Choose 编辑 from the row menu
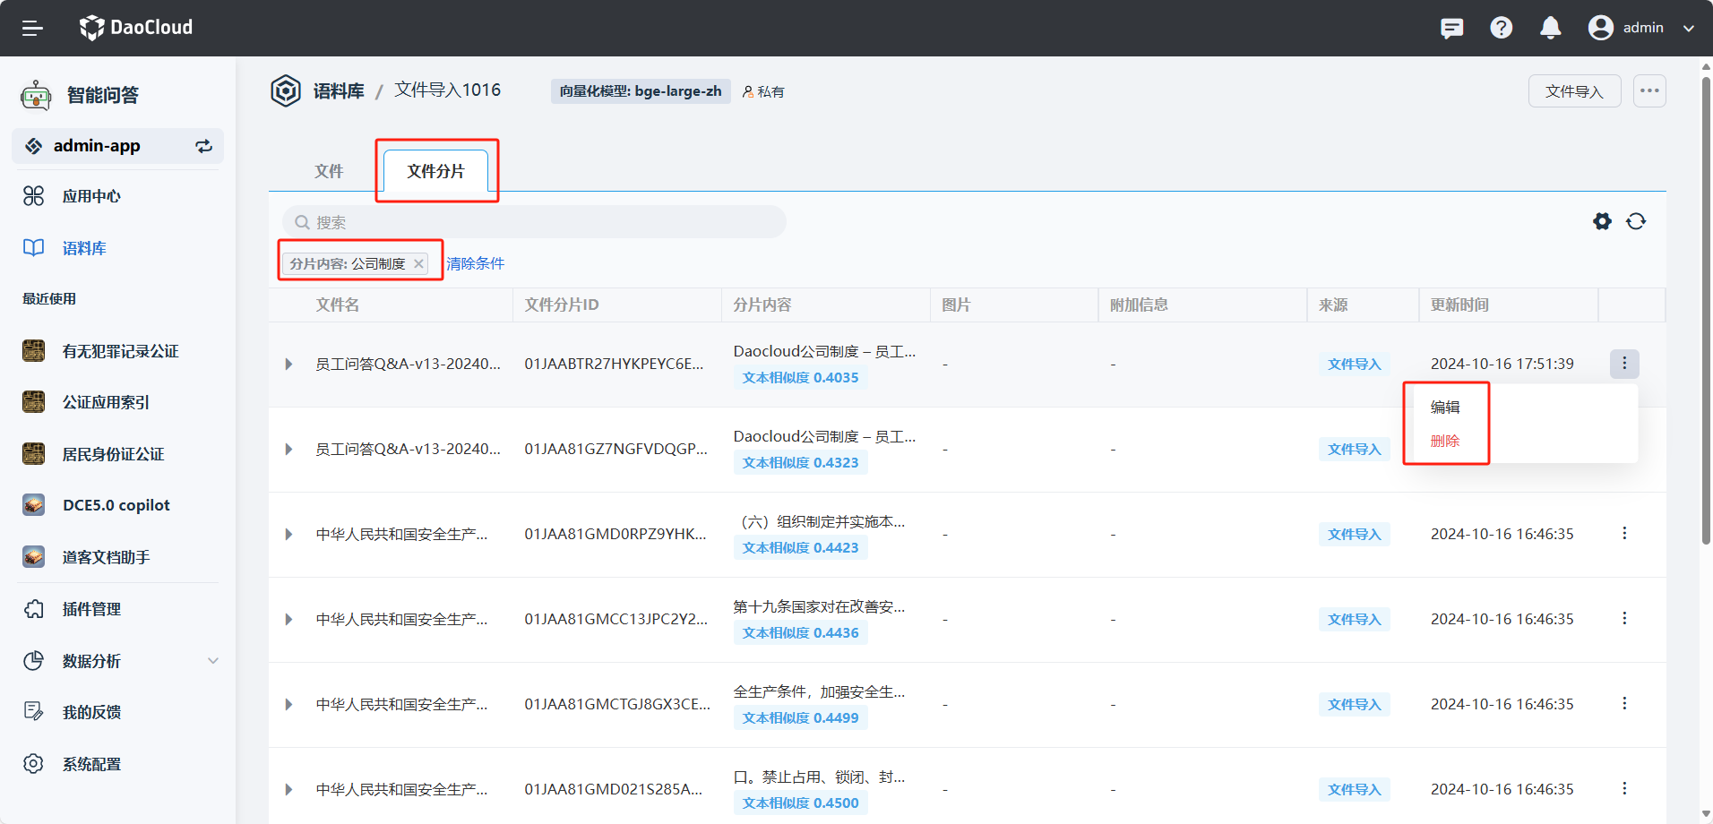The width and height of the screenshot is (1713, 824). (x=1444, y=407)
